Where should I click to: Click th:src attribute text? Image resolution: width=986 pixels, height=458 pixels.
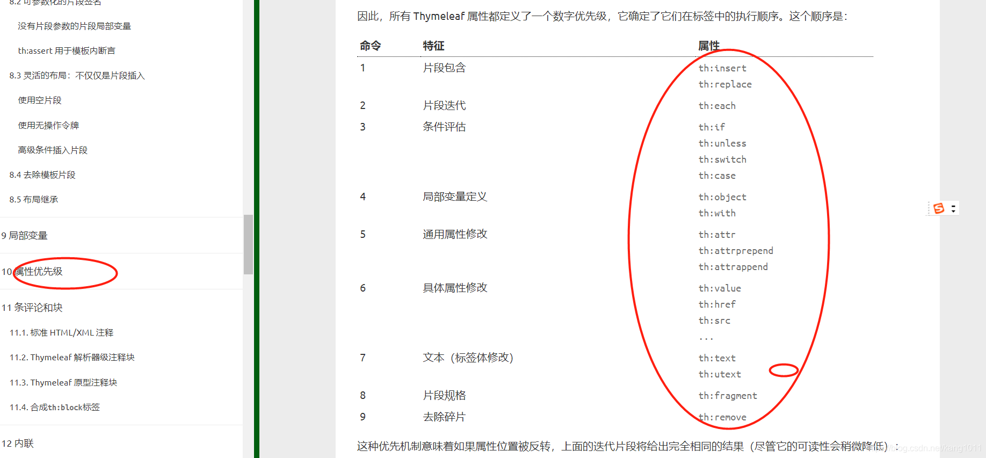point(714,321)
